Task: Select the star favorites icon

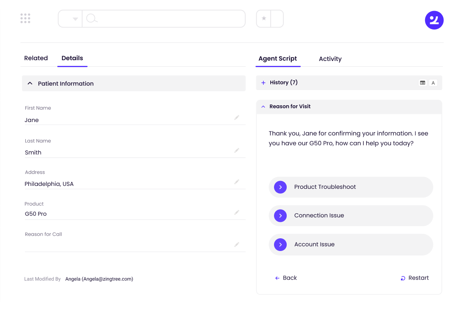Action: click(264, 18)
